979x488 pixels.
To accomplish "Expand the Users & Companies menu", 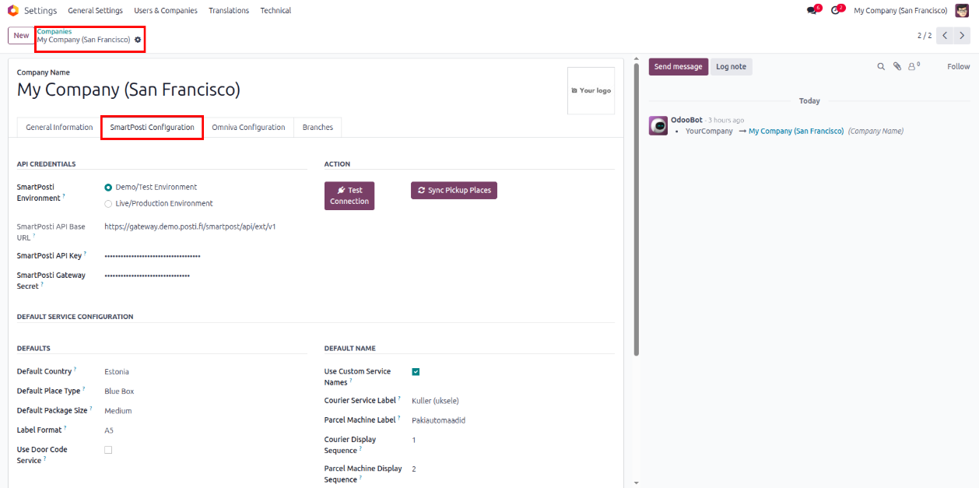I will click(165, 11).
